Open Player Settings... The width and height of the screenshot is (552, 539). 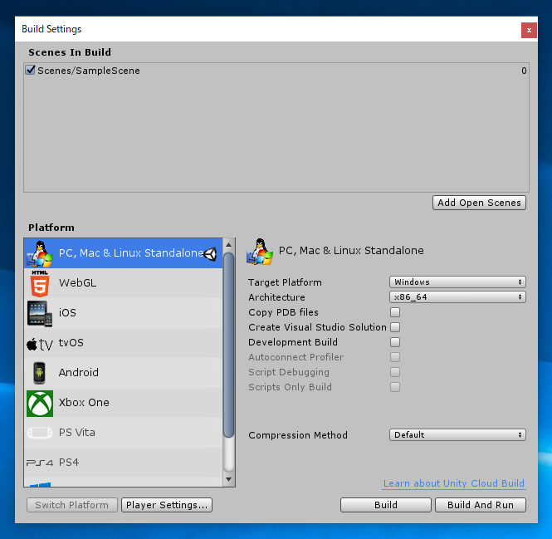point(167,505)
